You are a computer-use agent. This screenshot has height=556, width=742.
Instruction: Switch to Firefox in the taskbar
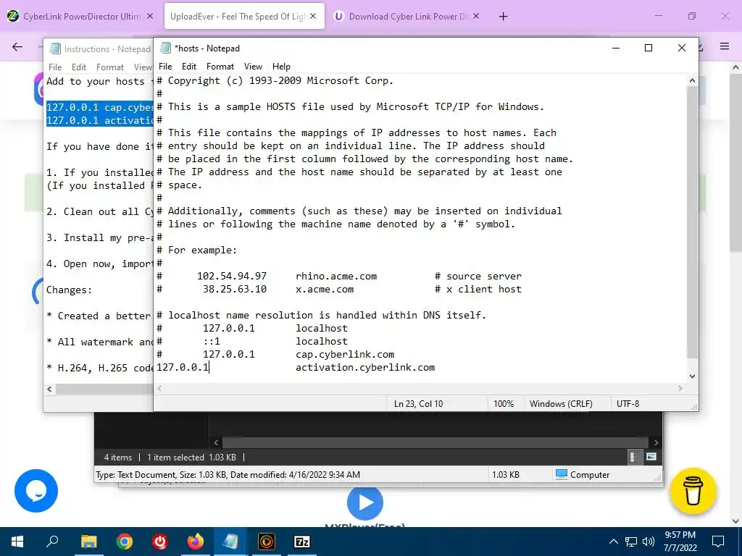pos(195,542)
